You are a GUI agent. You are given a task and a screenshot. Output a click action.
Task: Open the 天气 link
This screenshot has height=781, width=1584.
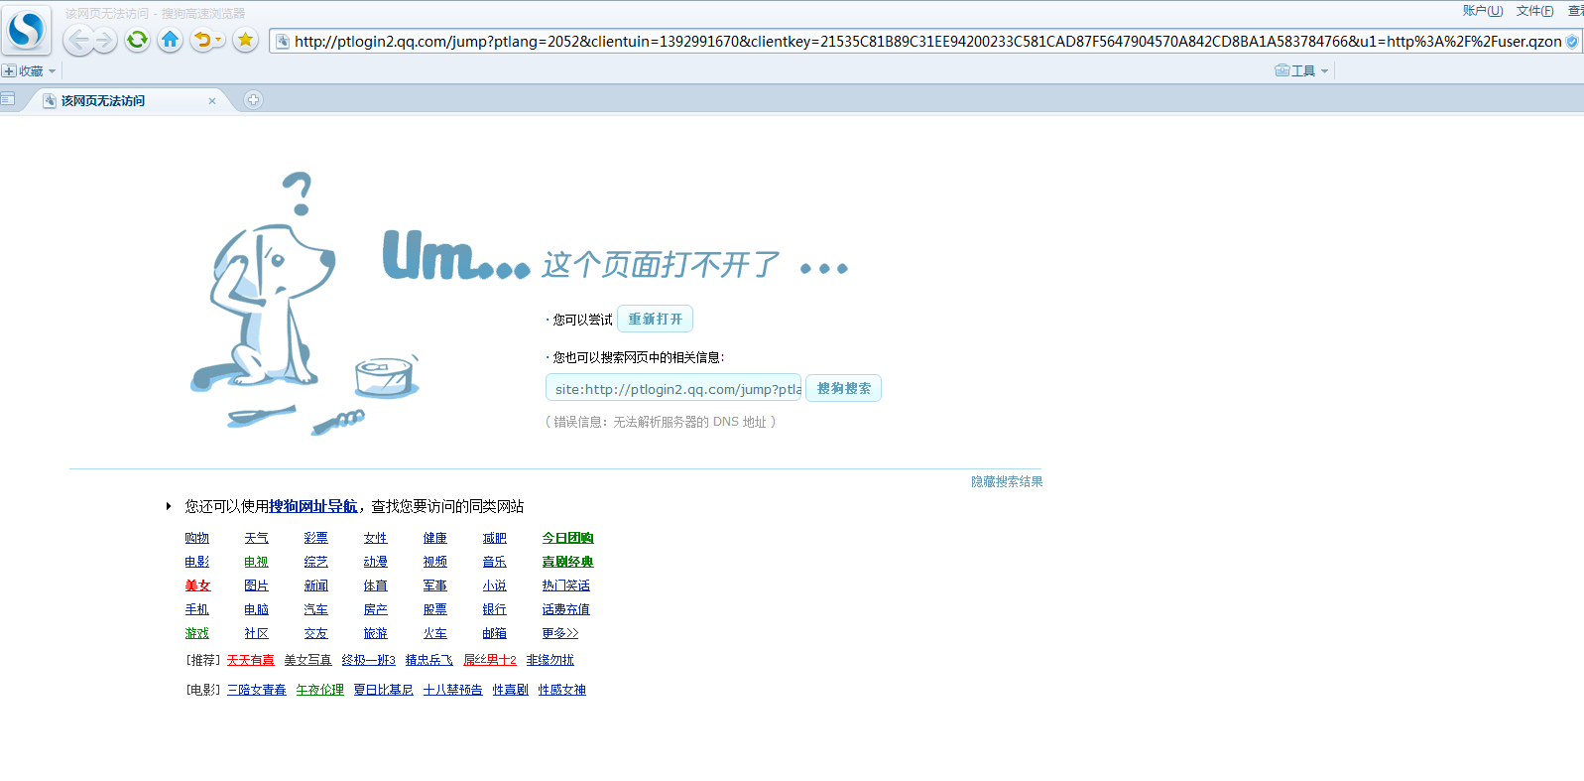pos(256,538)
